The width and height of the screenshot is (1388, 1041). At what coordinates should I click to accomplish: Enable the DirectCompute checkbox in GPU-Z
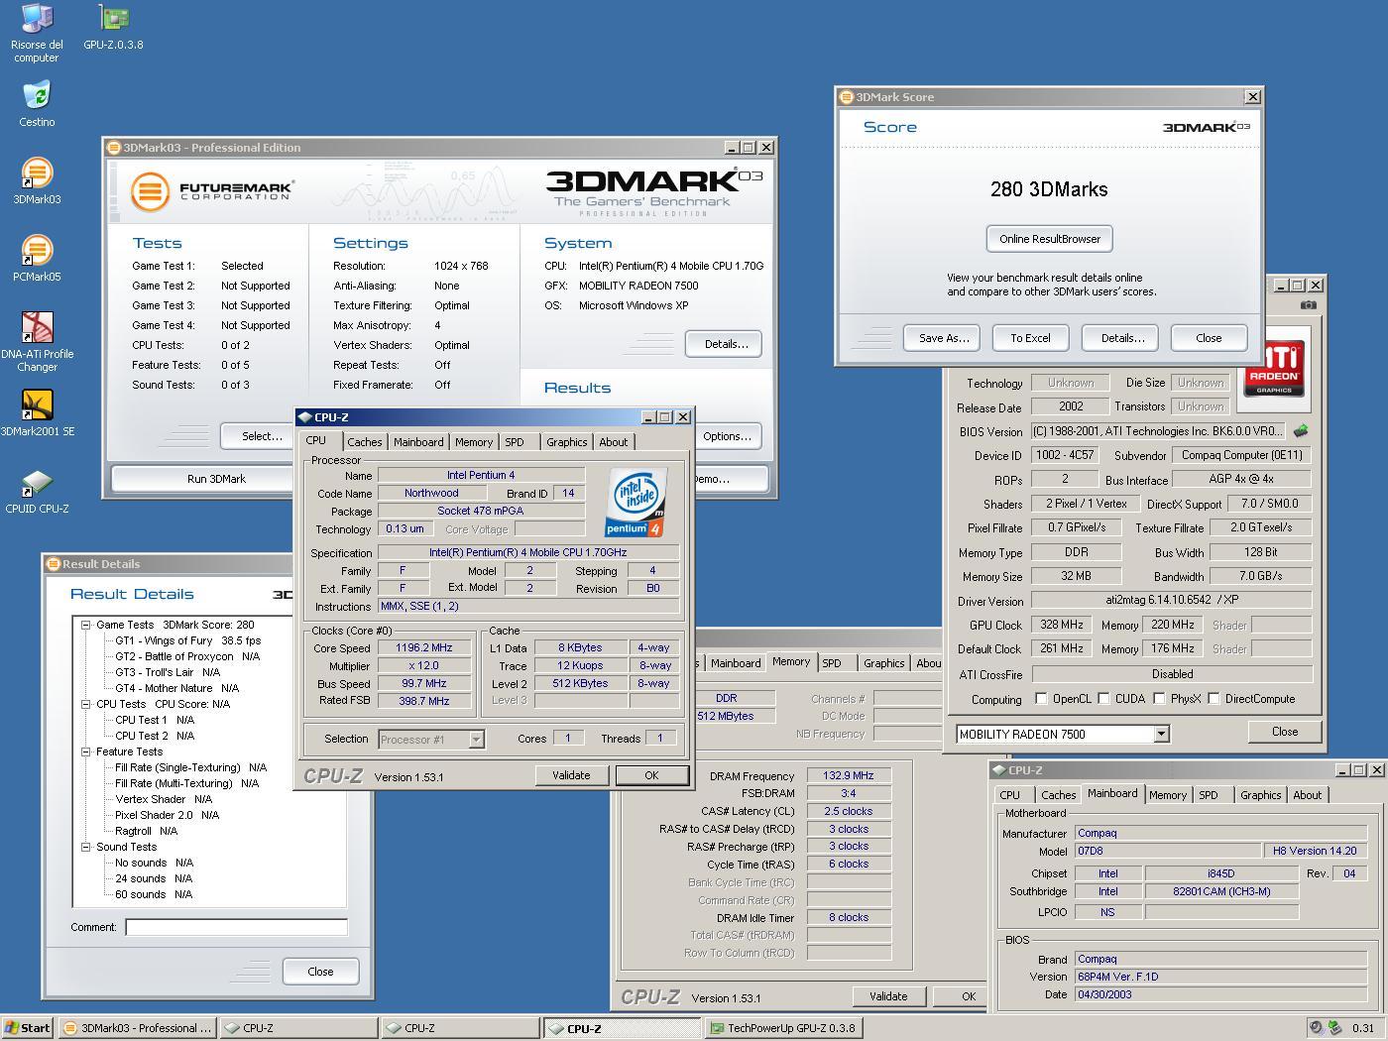pos(1214,699)
